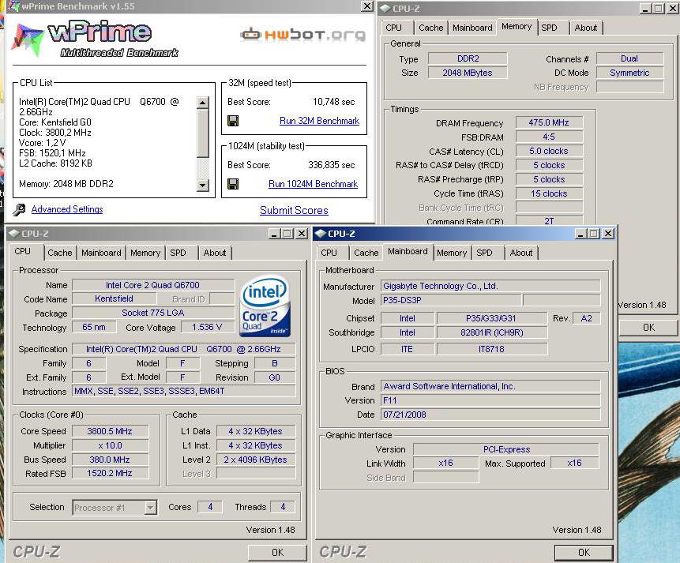Open About tab in Memory window

point(585,28)
